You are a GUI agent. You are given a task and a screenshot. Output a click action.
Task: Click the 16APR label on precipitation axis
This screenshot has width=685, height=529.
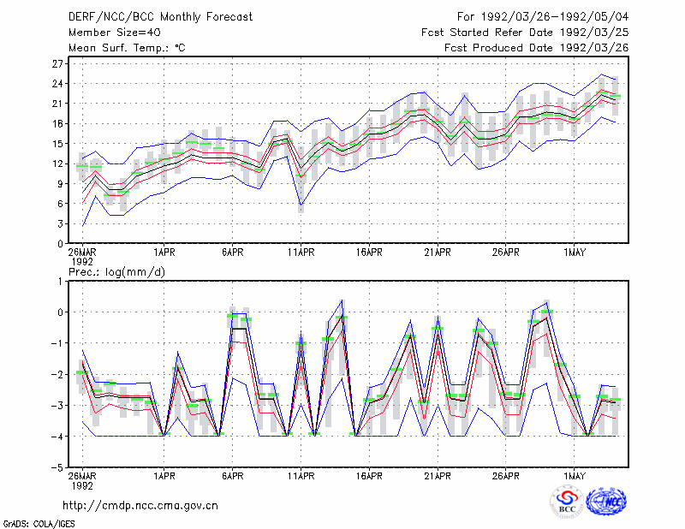(x=369, y=476)
